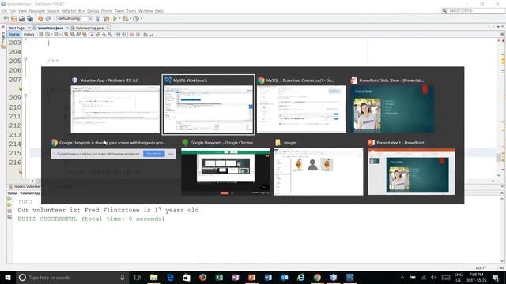Switch to the VolunteerApp.java tab
Screen dimensions: 506x284
click(x=89, y=28)
